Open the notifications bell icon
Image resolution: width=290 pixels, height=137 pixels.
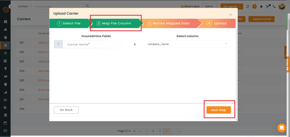261,6
